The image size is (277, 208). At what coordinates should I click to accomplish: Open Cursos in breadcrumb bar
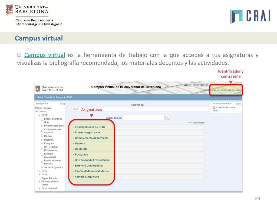(59, 97)
